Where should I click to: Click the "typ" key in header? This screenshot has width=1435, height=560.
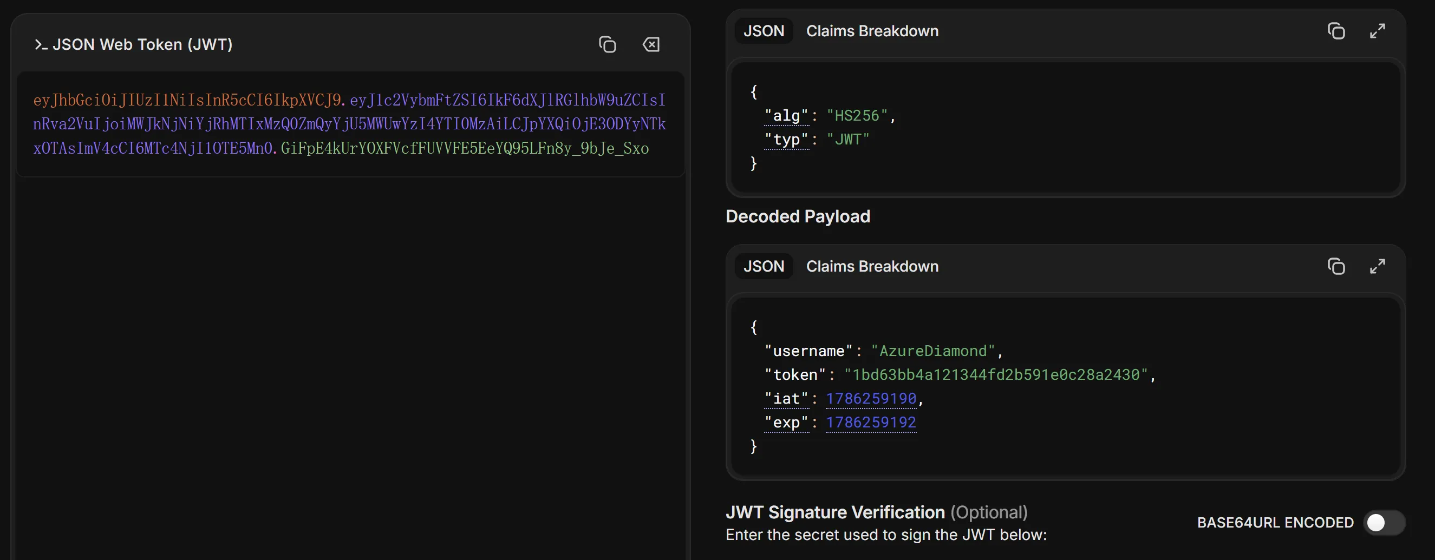787,140
